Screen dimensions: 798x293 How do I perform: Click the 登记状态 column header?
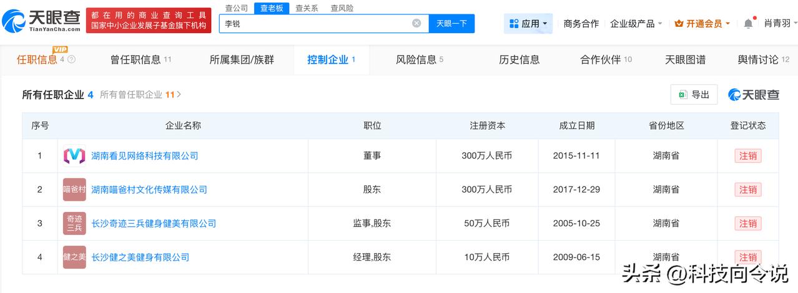pyautogui.click(x=747, y=125)
